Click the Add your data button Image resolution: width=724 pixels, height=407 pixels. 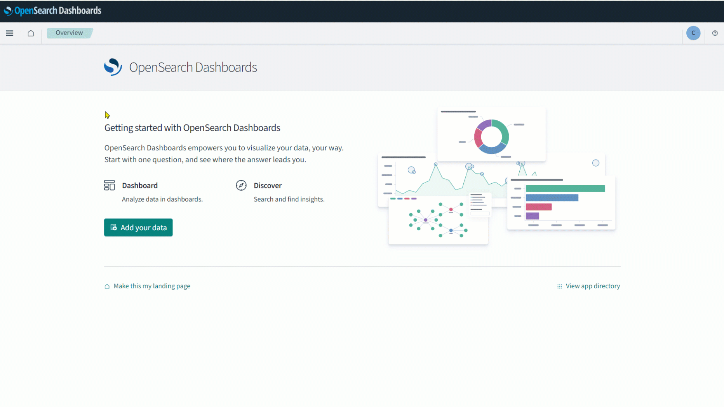point(138,228)
